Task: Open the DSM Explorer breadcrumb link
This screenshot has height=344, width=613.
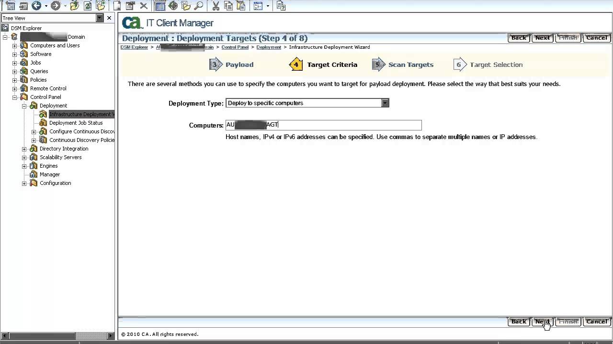Action: [x=134, y=47]
